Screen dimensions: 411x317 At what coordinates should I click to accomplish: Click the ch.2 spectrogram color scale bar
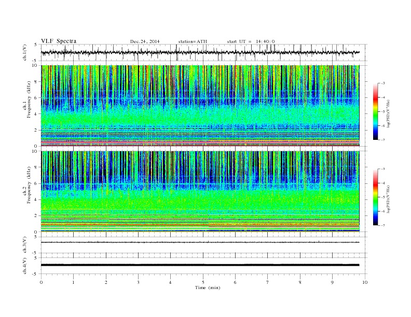(x=375, y=197)
